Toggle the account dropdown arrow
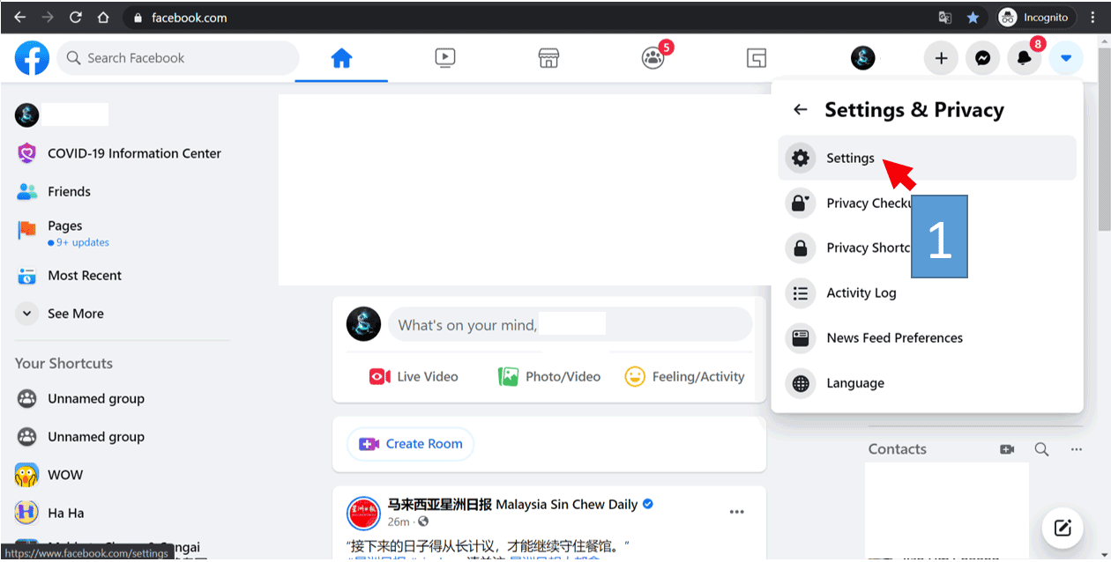The height and width of the screenshot is (562, 1111). pyautogui.click(x=1066, y=58)
